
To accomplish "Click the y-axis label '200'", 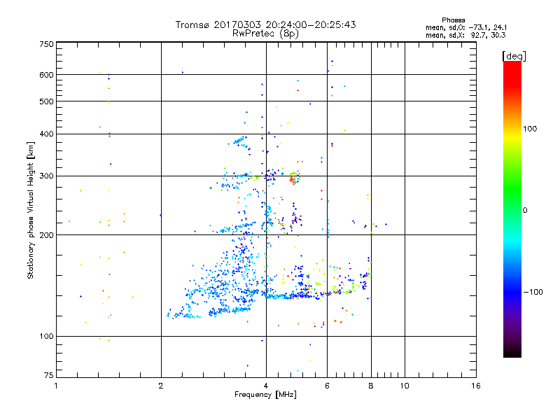I will pos(47,235).
